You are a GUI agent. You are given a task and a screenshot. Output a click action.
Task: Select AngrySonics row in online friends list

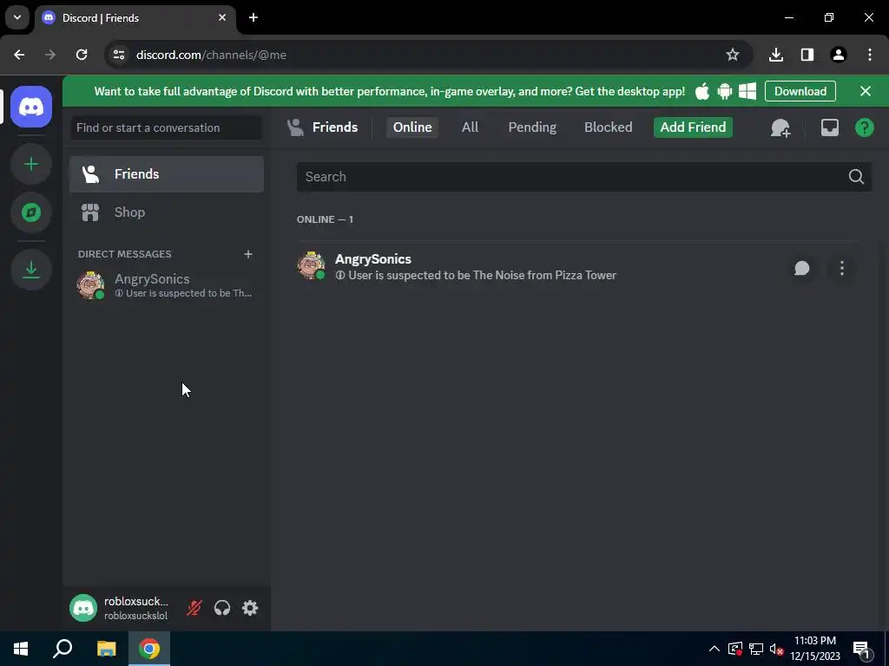tap(577, 267)
